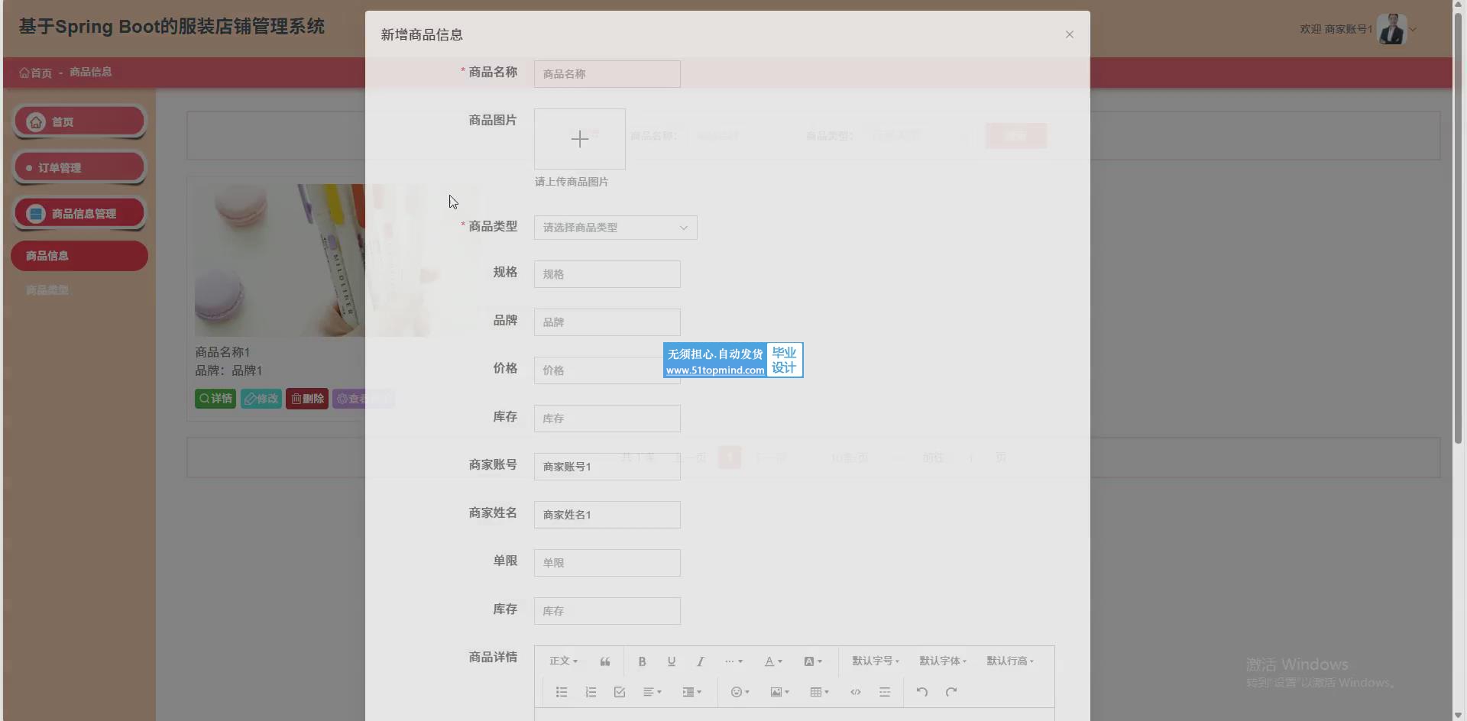Insert a code block with the code icon
The height and width of the screenshot is (721, 1467).
[855, 692]
